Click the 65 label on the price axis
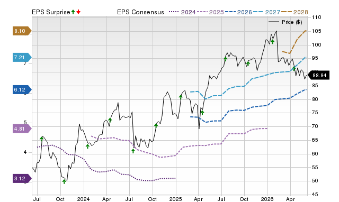Image resolution: width=339 pixels, height=202 pixels. (315, 140)
